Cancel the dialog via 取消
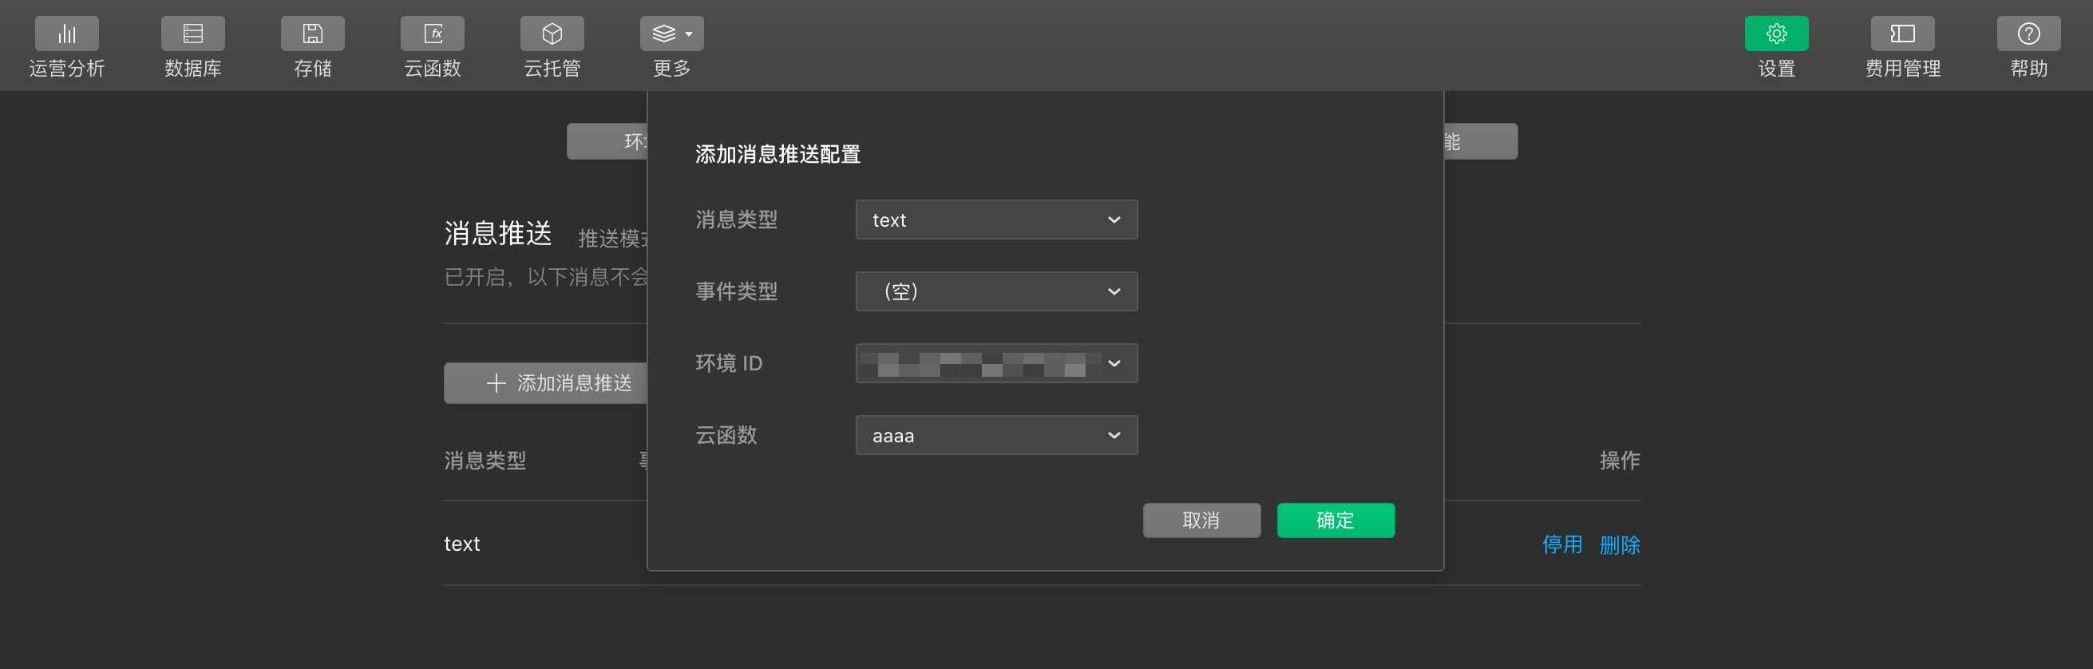The height and width of the screenshot is (669, 2093). 1201,521
